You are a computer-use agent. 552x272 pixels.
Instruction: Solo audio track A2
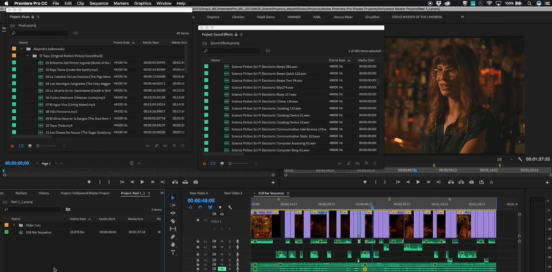click(x=230, y=247)
